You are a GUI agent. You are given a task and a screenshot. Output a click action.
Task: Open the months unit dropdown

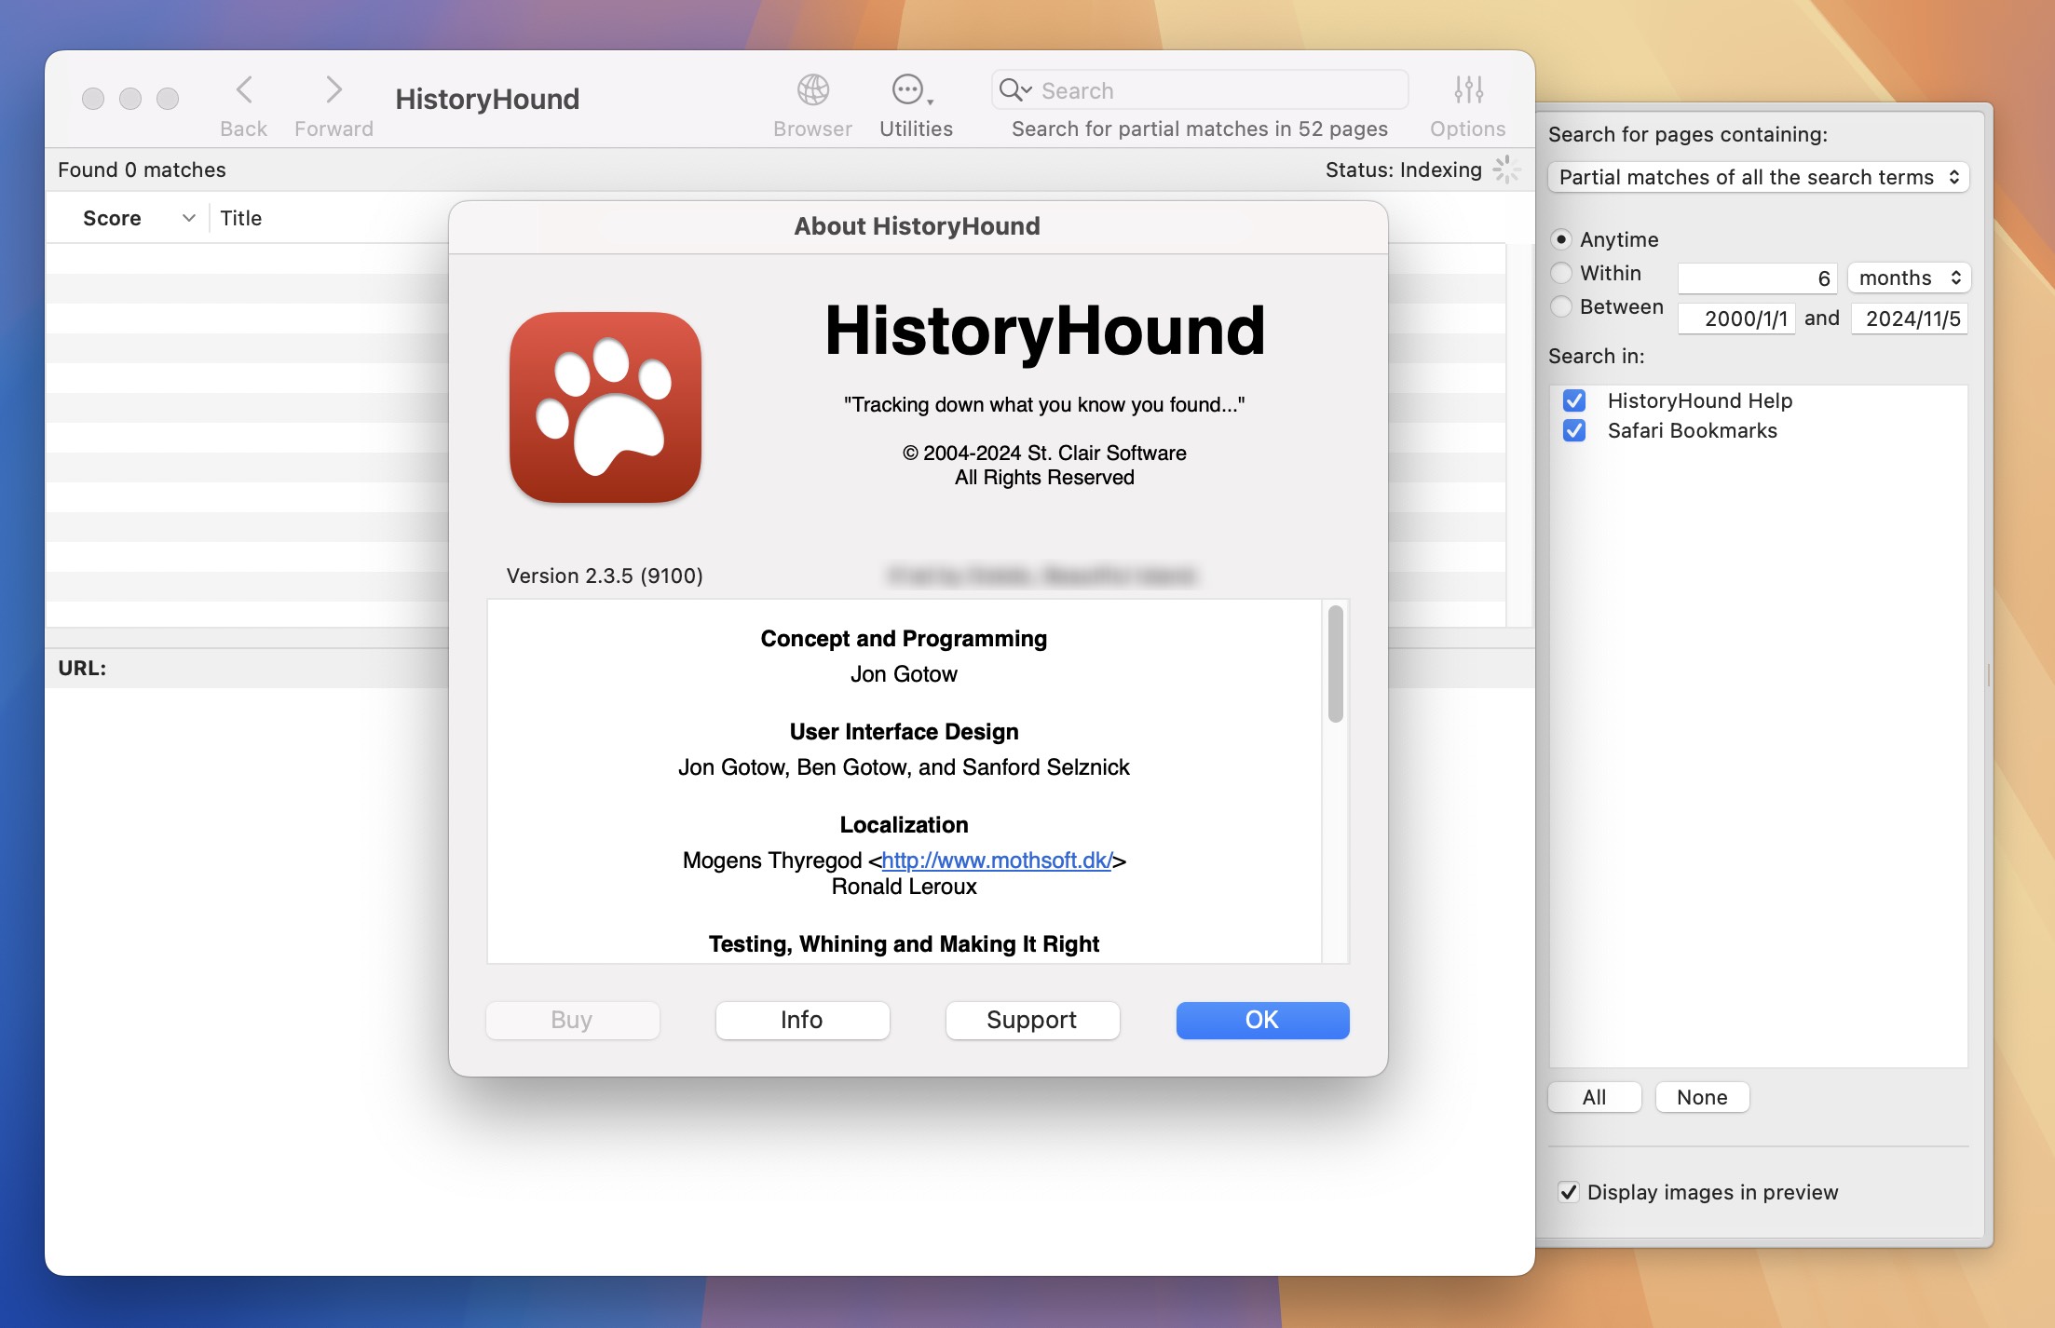click(1910, 278)
